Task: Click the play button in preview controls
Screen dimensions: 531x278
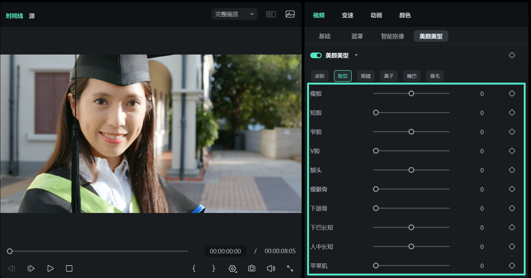Action: (x=50, y=268)
